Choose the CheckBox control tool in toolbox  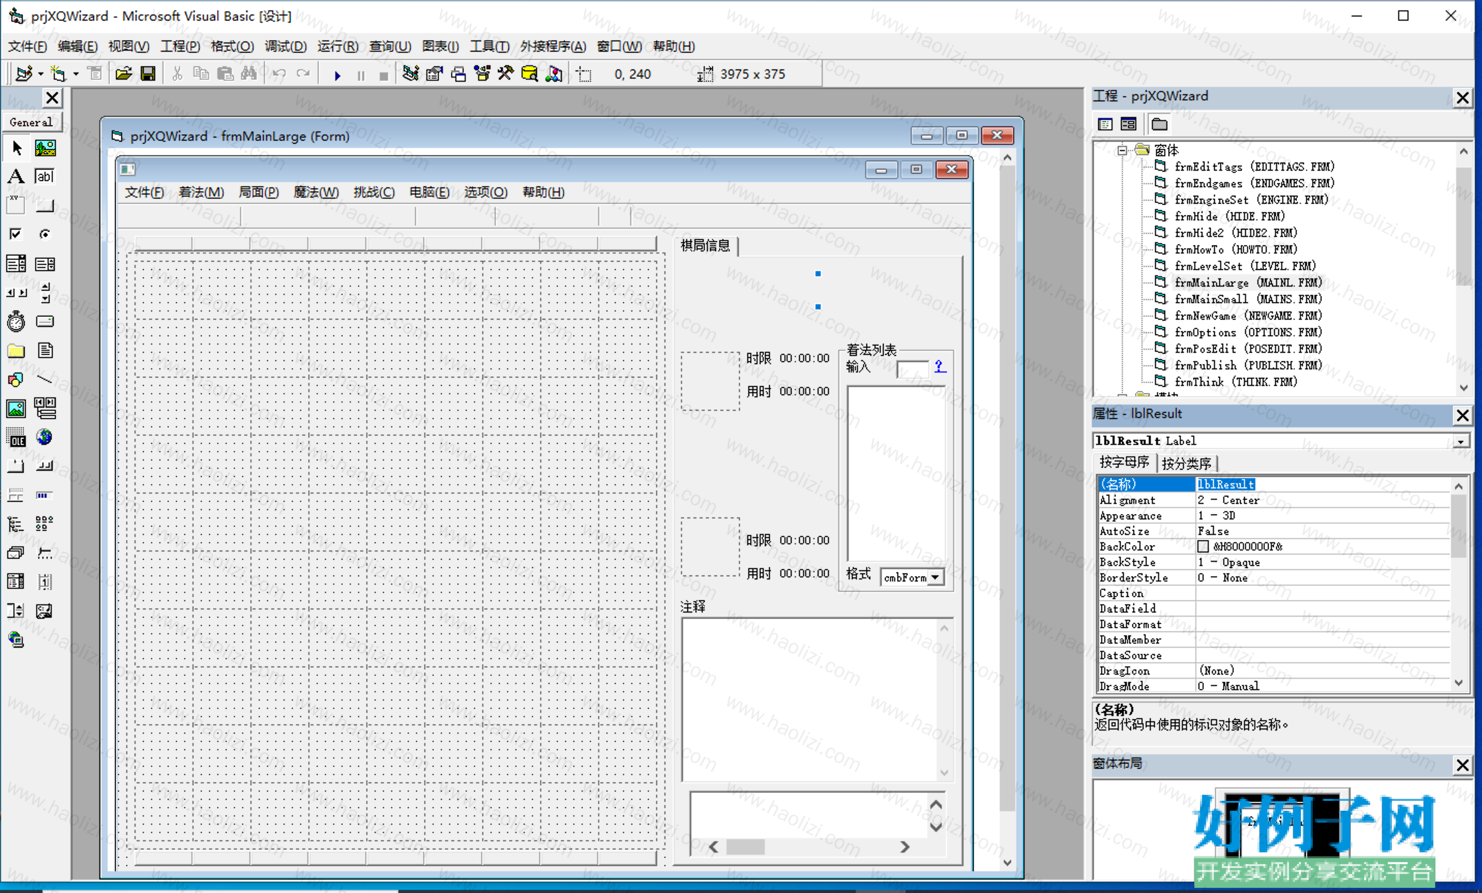(16, 234)
